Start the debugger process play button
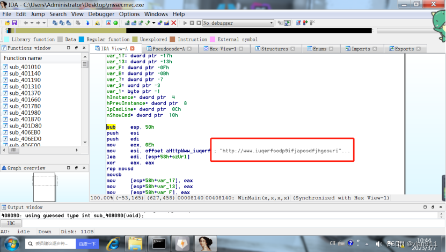The image size is (446, 252). 185,23
